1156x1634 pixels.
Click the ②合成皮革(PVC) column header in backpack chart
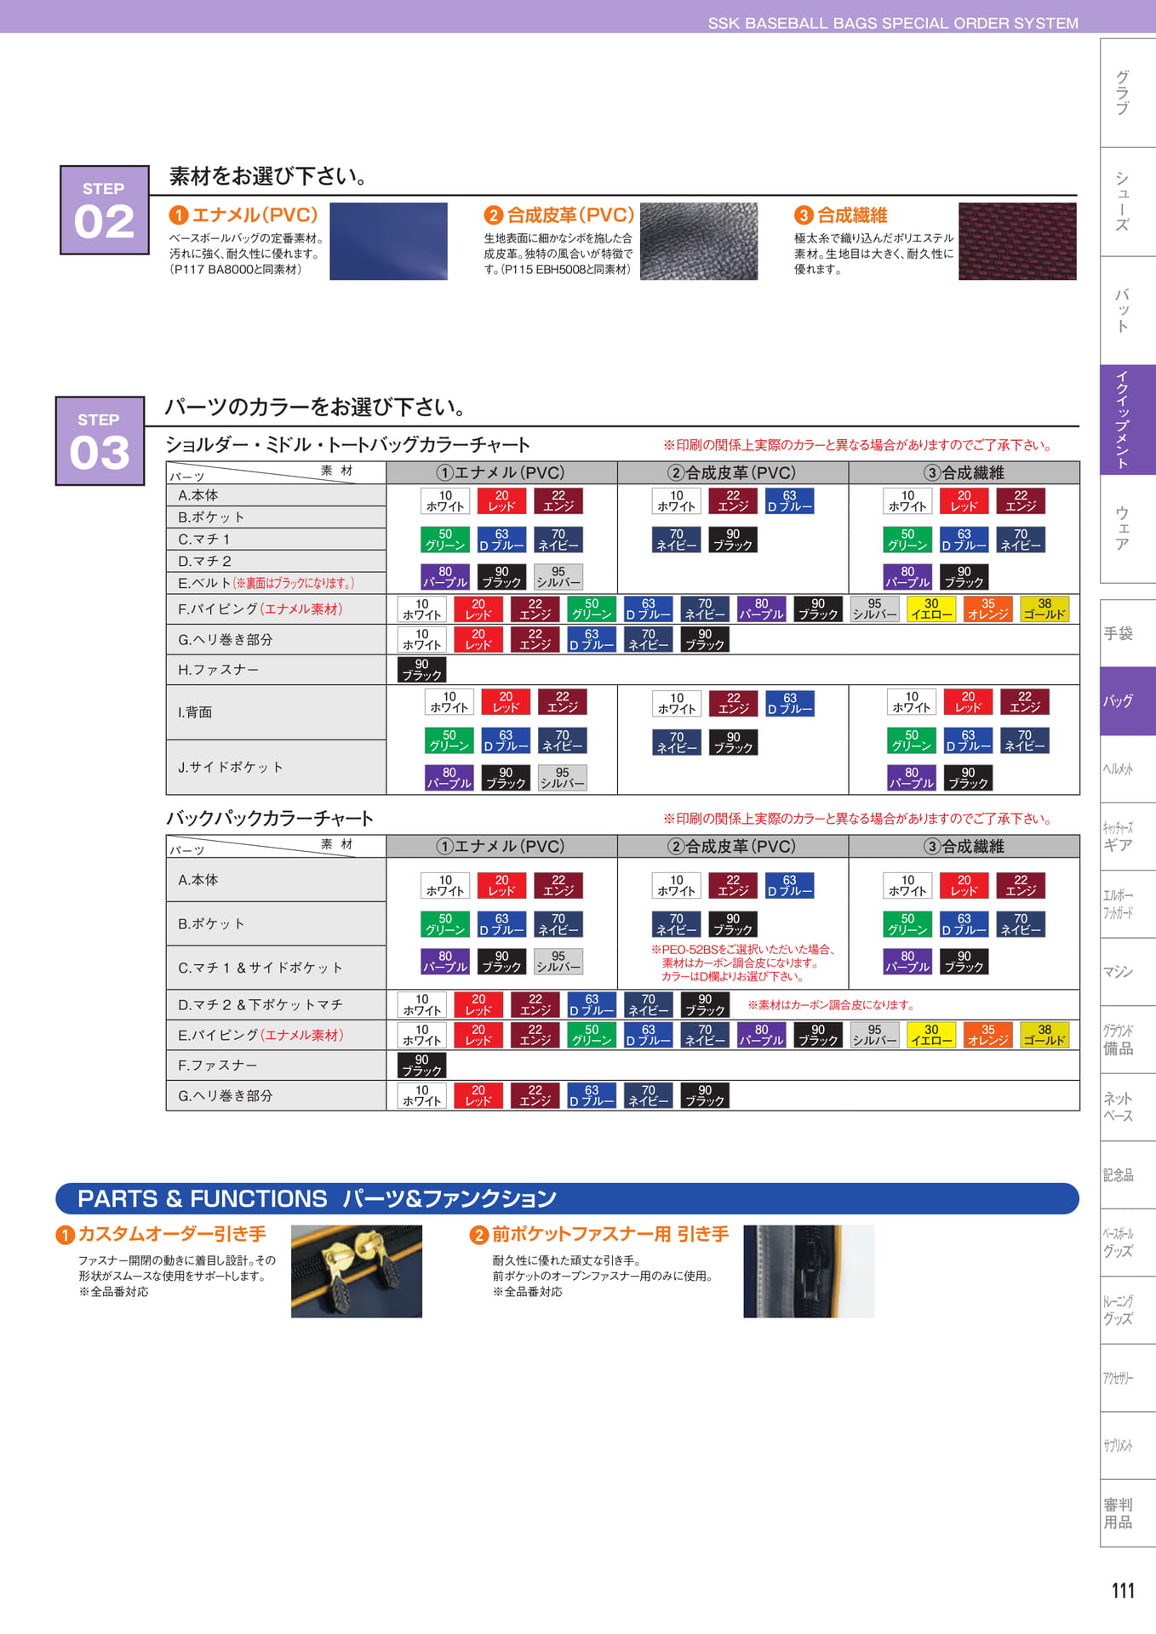click(x=733, y=846)
